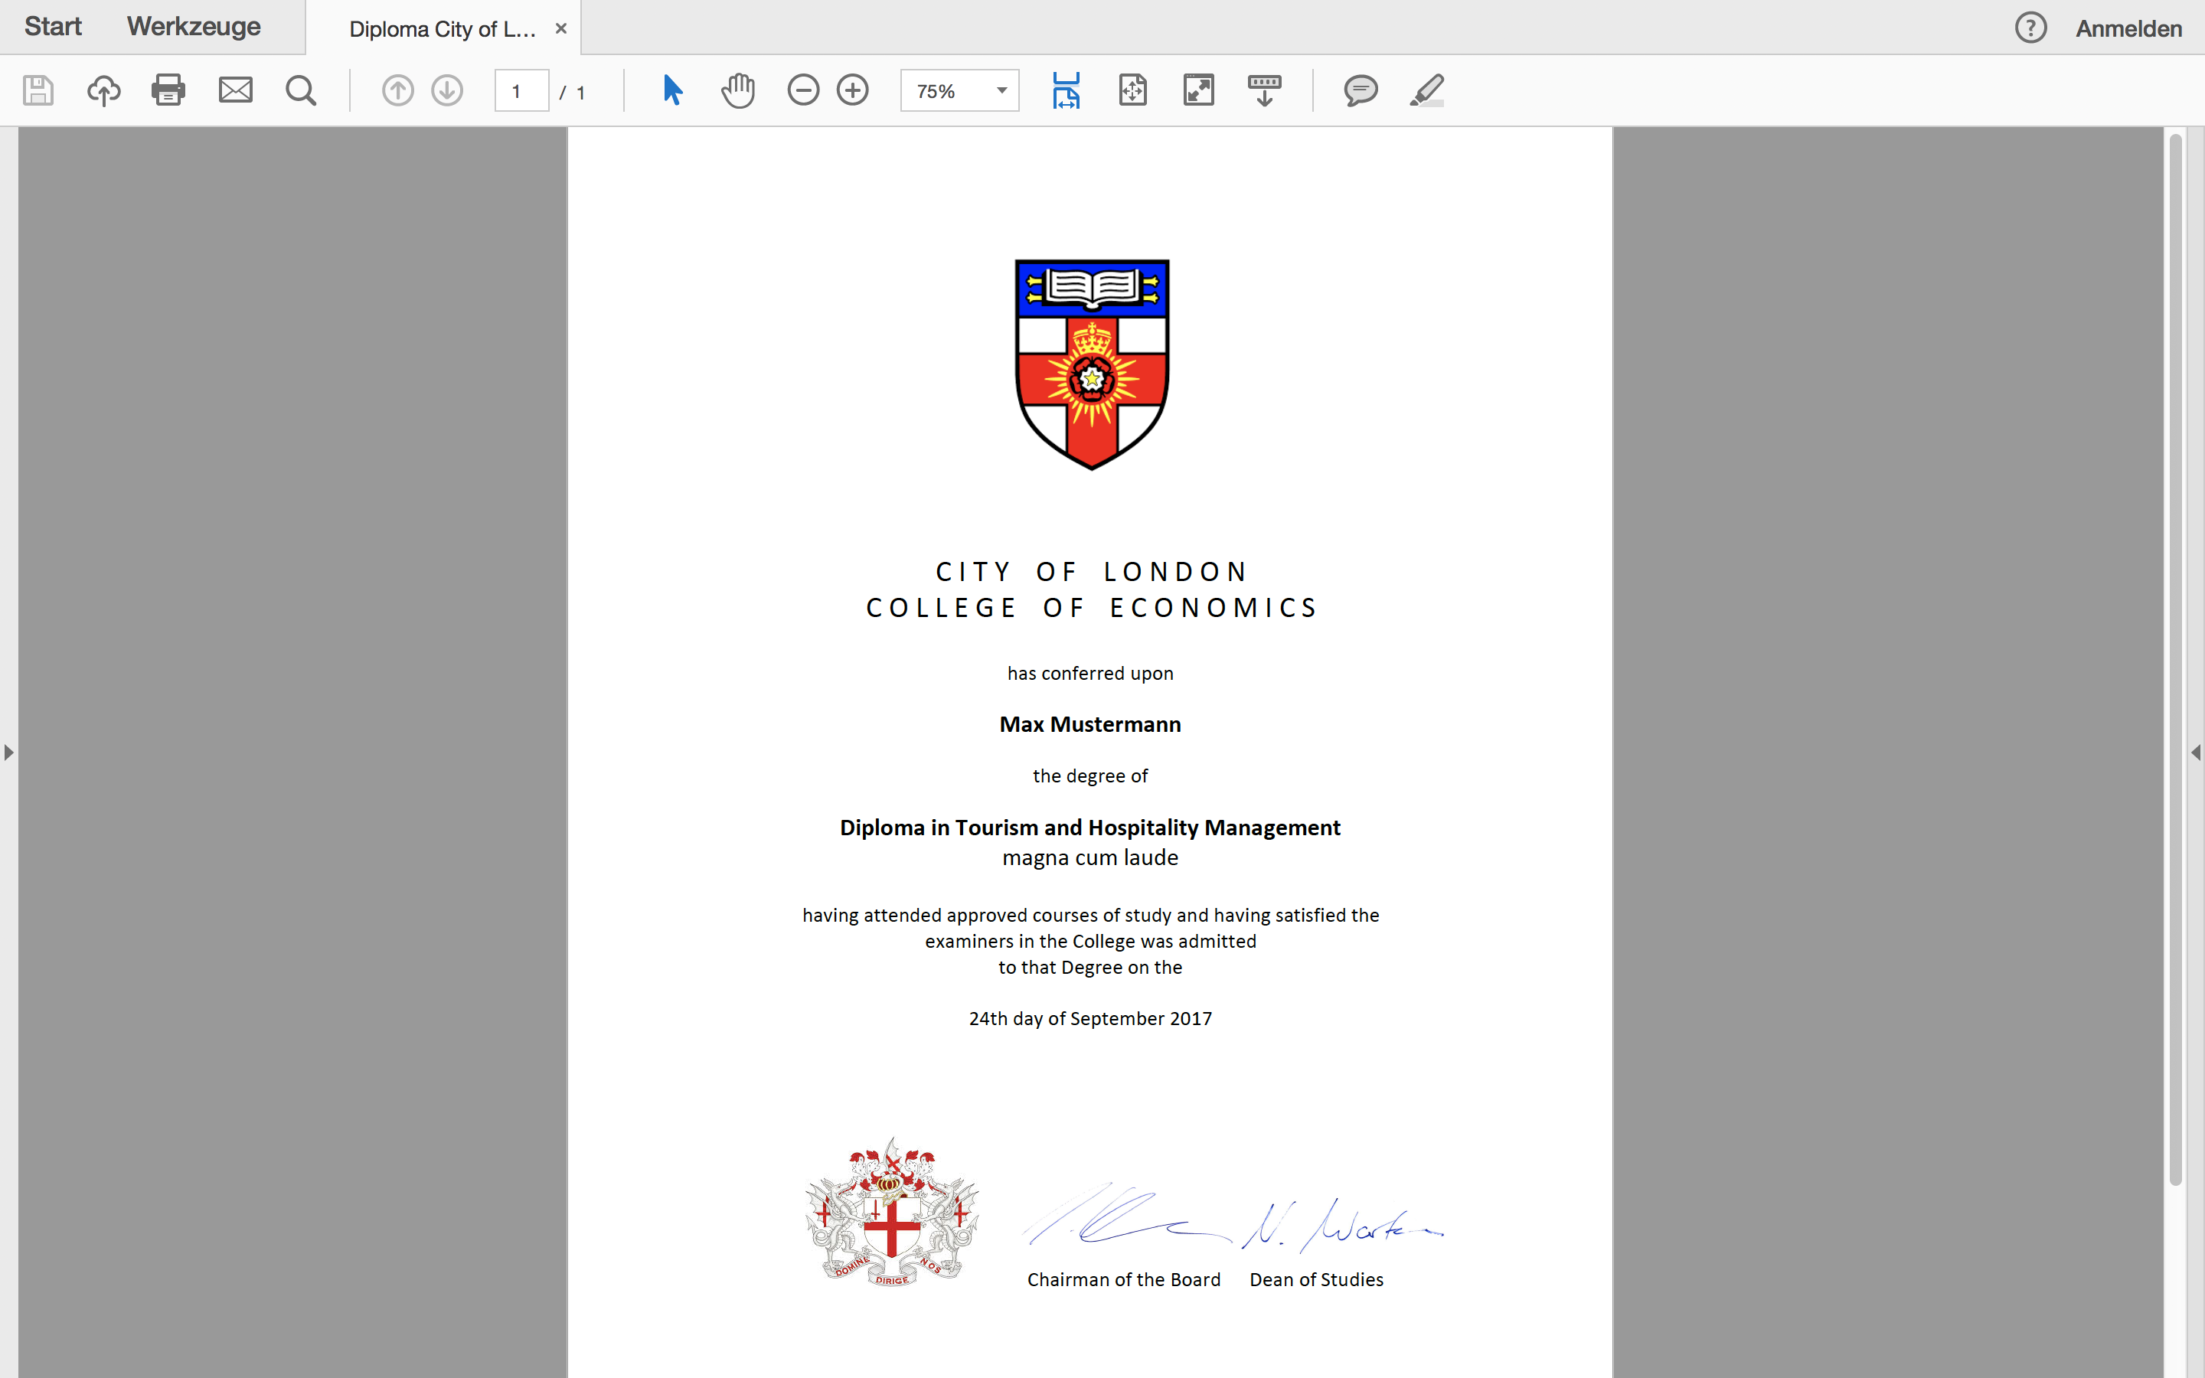Switch to the Start tab
The height and width of the screenshot is (1378, 2205).
coord(53,28)
